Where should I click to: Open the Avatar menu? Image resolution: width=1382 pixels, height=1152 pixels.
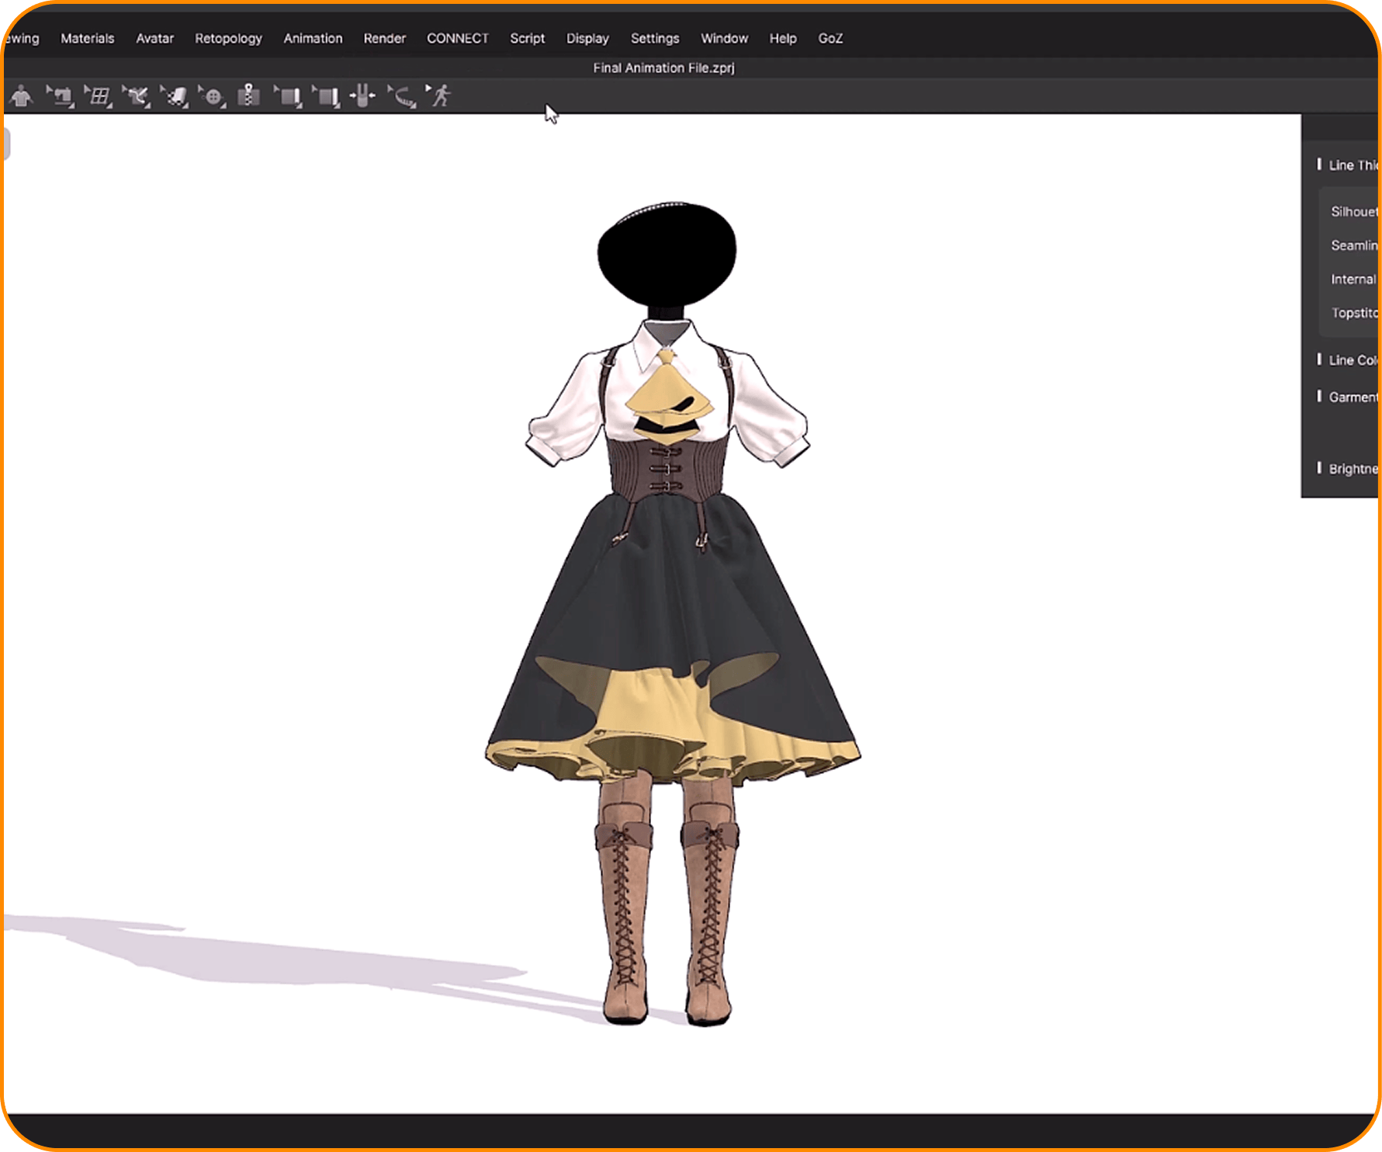click(x=154, y=38)
